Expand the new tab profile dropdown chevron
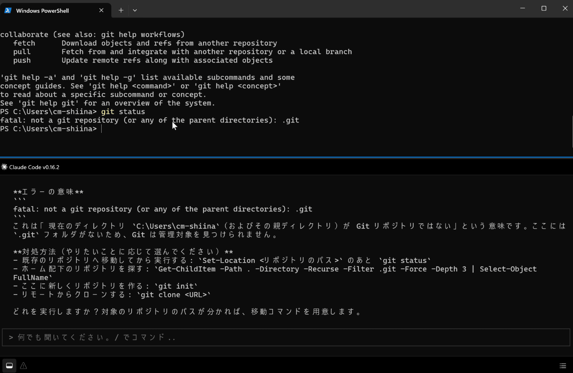The height and width of the screenshot is (373, 573). pyautogui.click(x=135, y=10)
